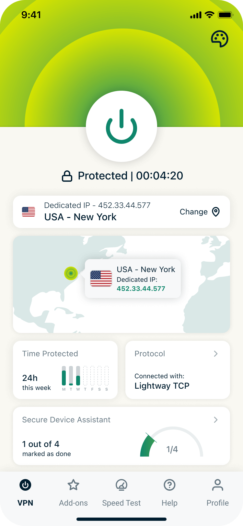Image resolution: width=243 pixels, height=526 pixels.
Task: Select the Lightway TCP protocol text
Action: tap(162, 386)
